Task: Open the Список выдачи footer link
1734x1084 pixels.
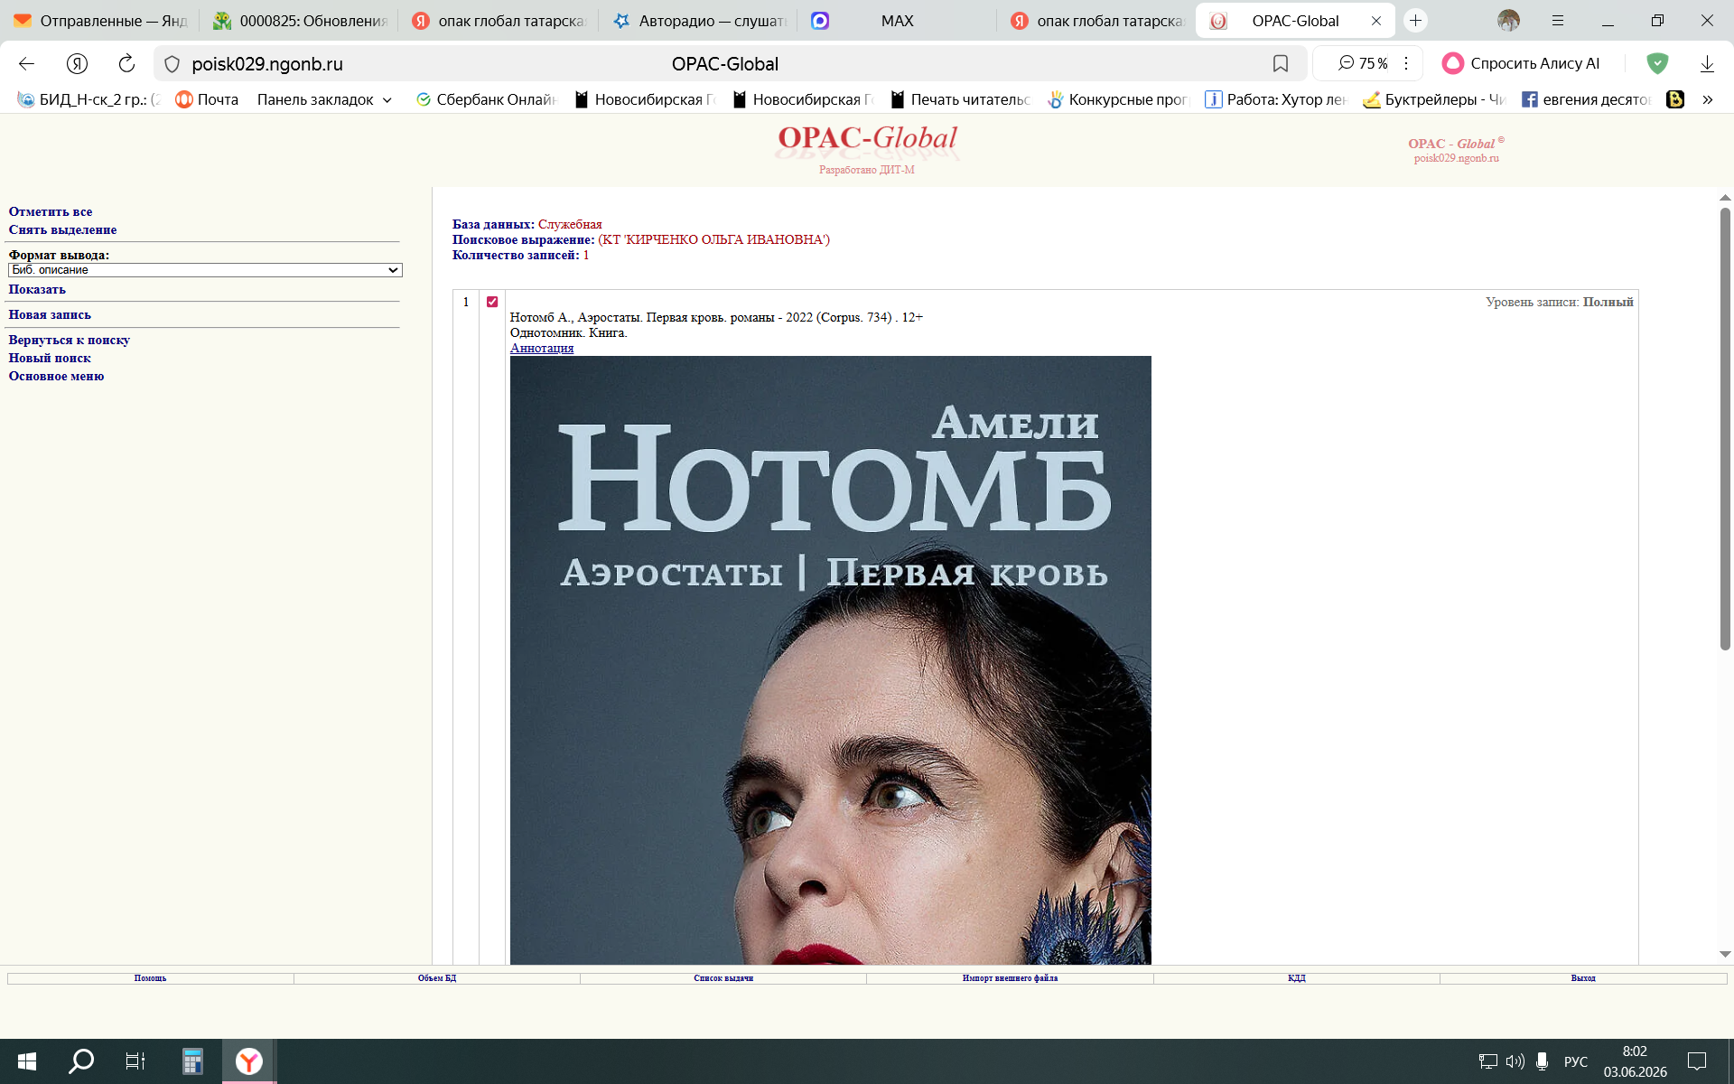Action: pos(723,978)
